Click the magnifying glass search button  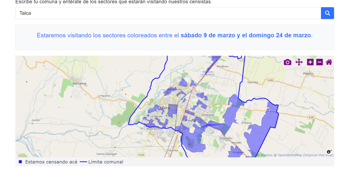pyautogui.click(x=327, y=13)
